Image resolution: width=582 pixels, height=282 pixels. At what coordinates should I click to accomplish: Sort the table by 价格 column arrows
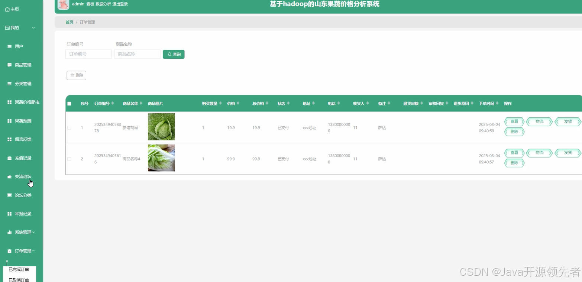tap(237, 104)
